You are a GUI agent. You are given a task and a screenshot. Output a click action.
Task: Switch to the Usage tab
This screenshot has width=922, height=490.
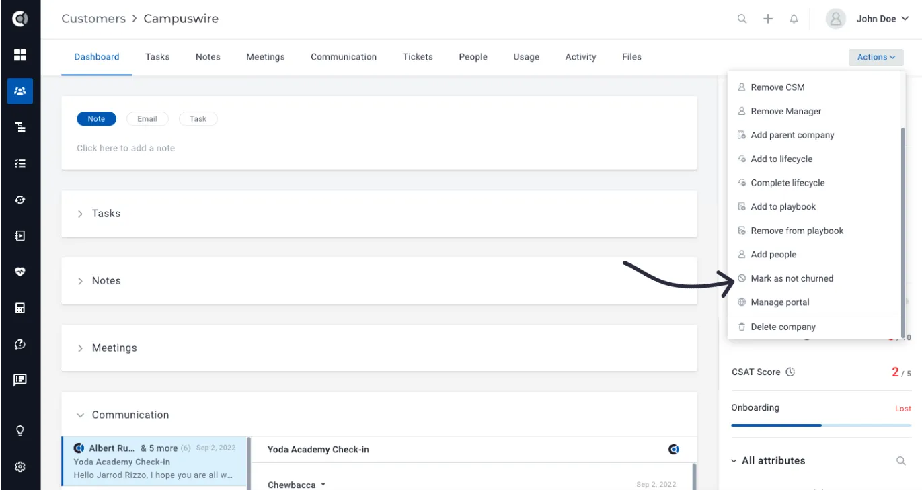point(527,57)
